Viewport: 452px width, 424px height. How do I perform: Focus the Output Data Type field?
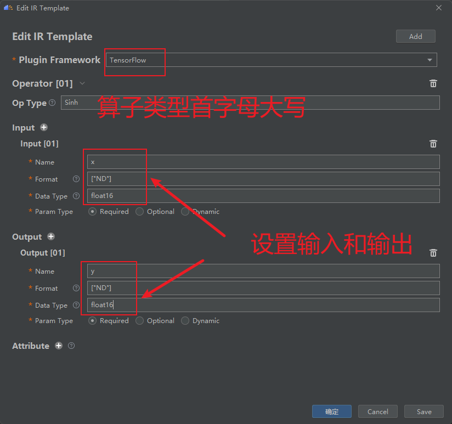tap(263, 305)
